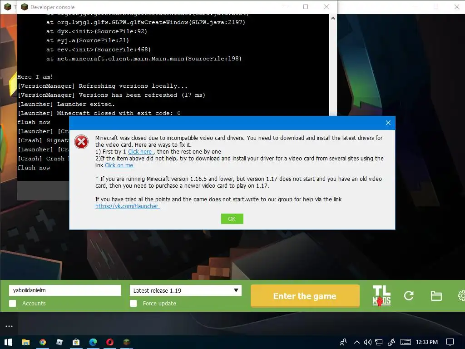Screen dimensions: 465x349
Task: Launch Google Chrome from the taskbar
Action: [43, 342]
